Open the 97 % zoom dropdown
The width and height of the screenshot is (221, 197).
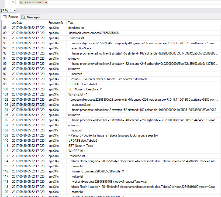click(15, 11)
